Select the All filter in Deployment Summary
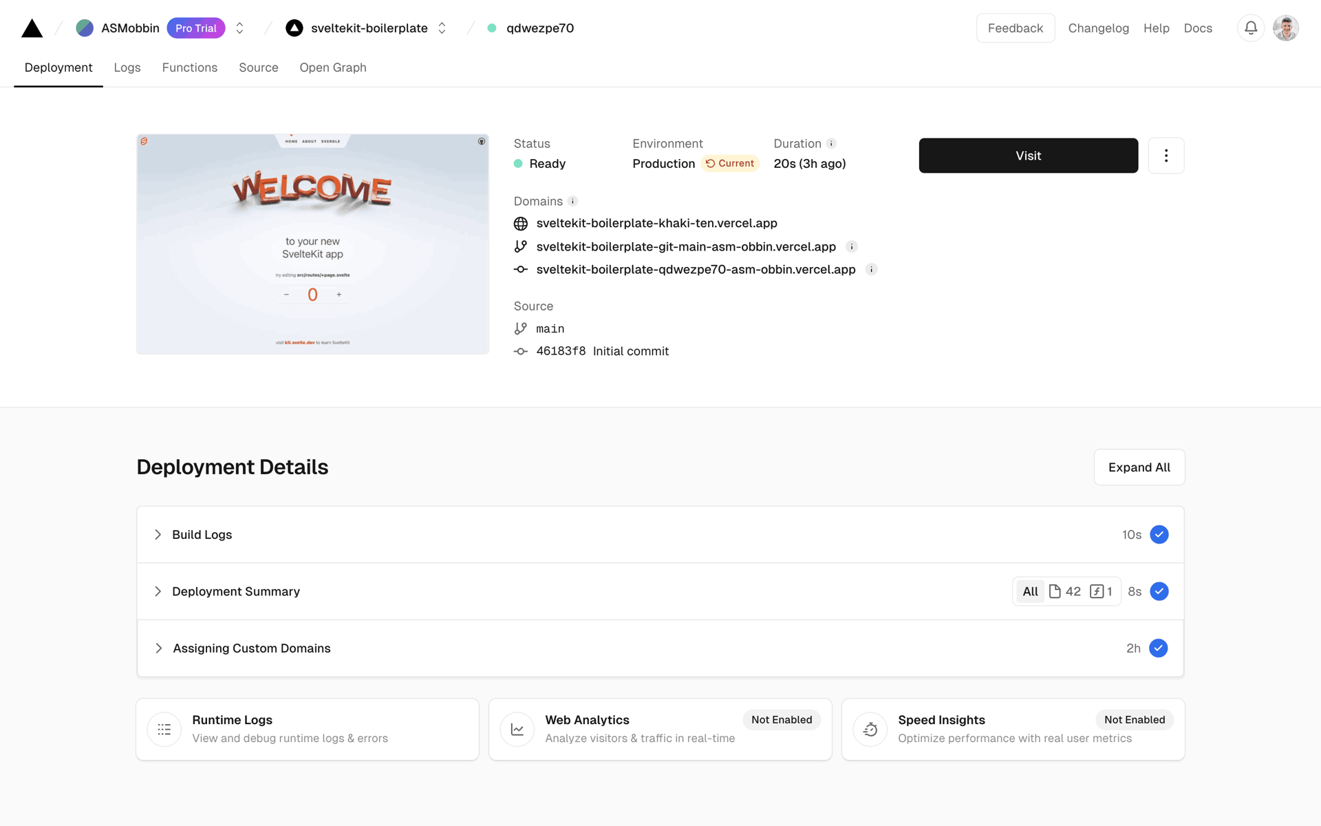Image resolution: width=1321 pixels, height=826 pixels. pyautogui.click(x=1030, y=591)
